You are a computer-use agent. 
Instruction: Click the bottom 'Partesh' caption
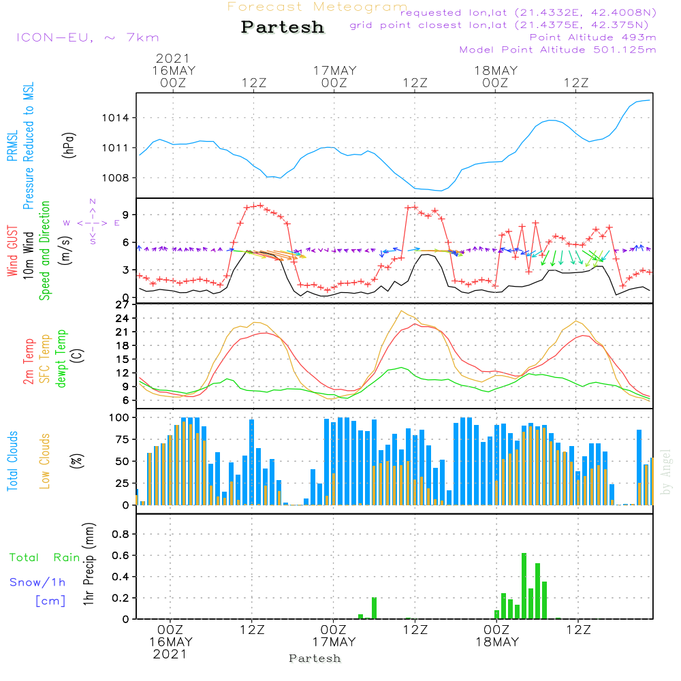pyautogui.click(x=315, y=659)
